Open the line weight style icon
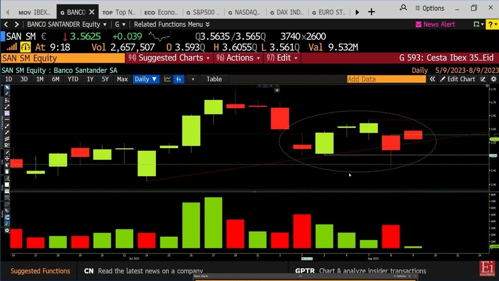This screenshot has width=499, height=281. pyautogui.click(x=7, y=190)
